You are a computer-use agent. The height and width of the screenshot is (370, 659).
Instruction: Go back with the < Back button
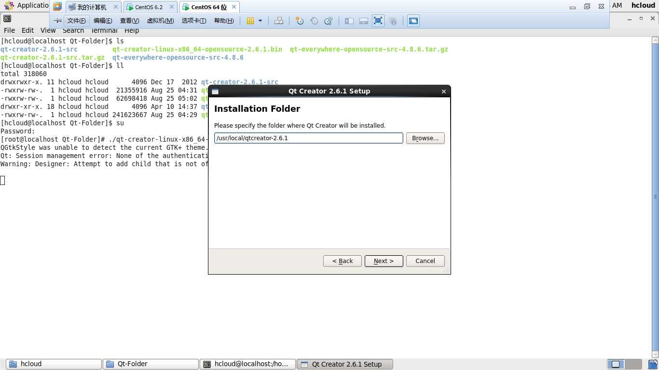click(342, 261)
